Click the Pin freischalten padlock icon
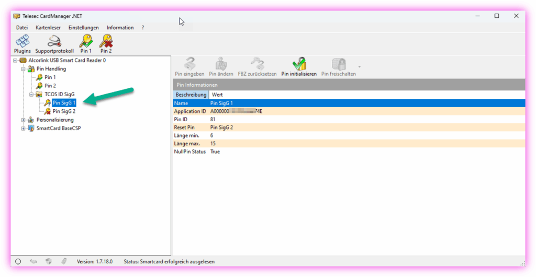536x277 pixels. pyautogui.click(x=339, y=64)
